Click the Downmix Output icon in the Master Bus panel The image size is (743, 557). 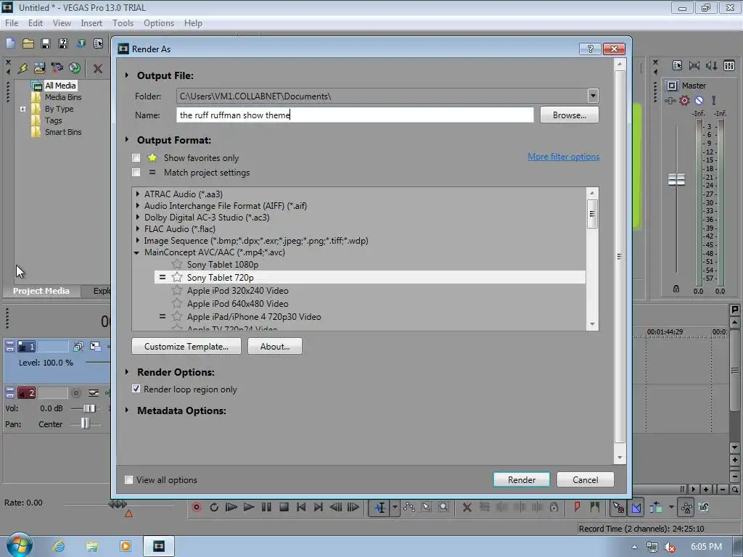tap(694, 65)
